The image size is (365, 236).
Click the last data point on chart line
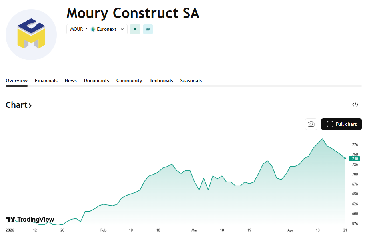(x=345, y=159)
